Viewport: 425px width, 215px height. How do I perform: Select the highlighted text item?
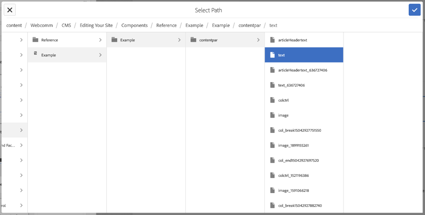[x=304, y=55]
